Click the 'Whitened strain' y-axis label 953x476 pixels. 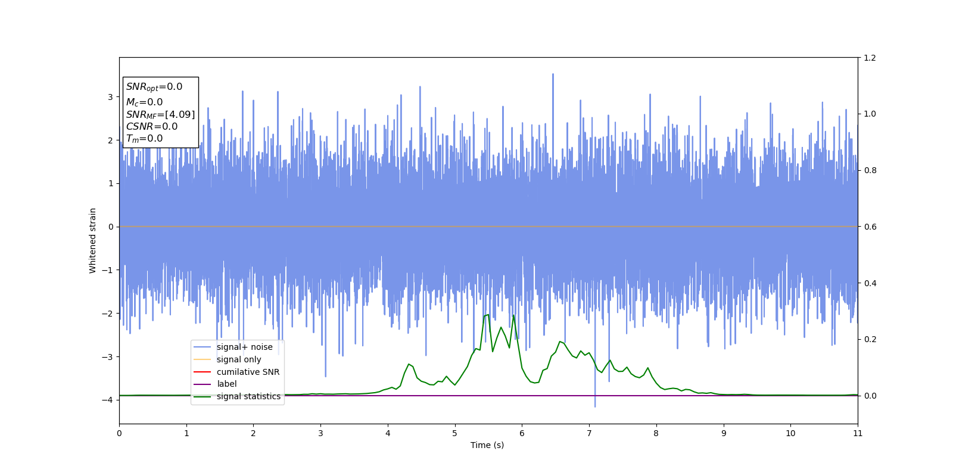pyautogui.click(x=93, y=240)
